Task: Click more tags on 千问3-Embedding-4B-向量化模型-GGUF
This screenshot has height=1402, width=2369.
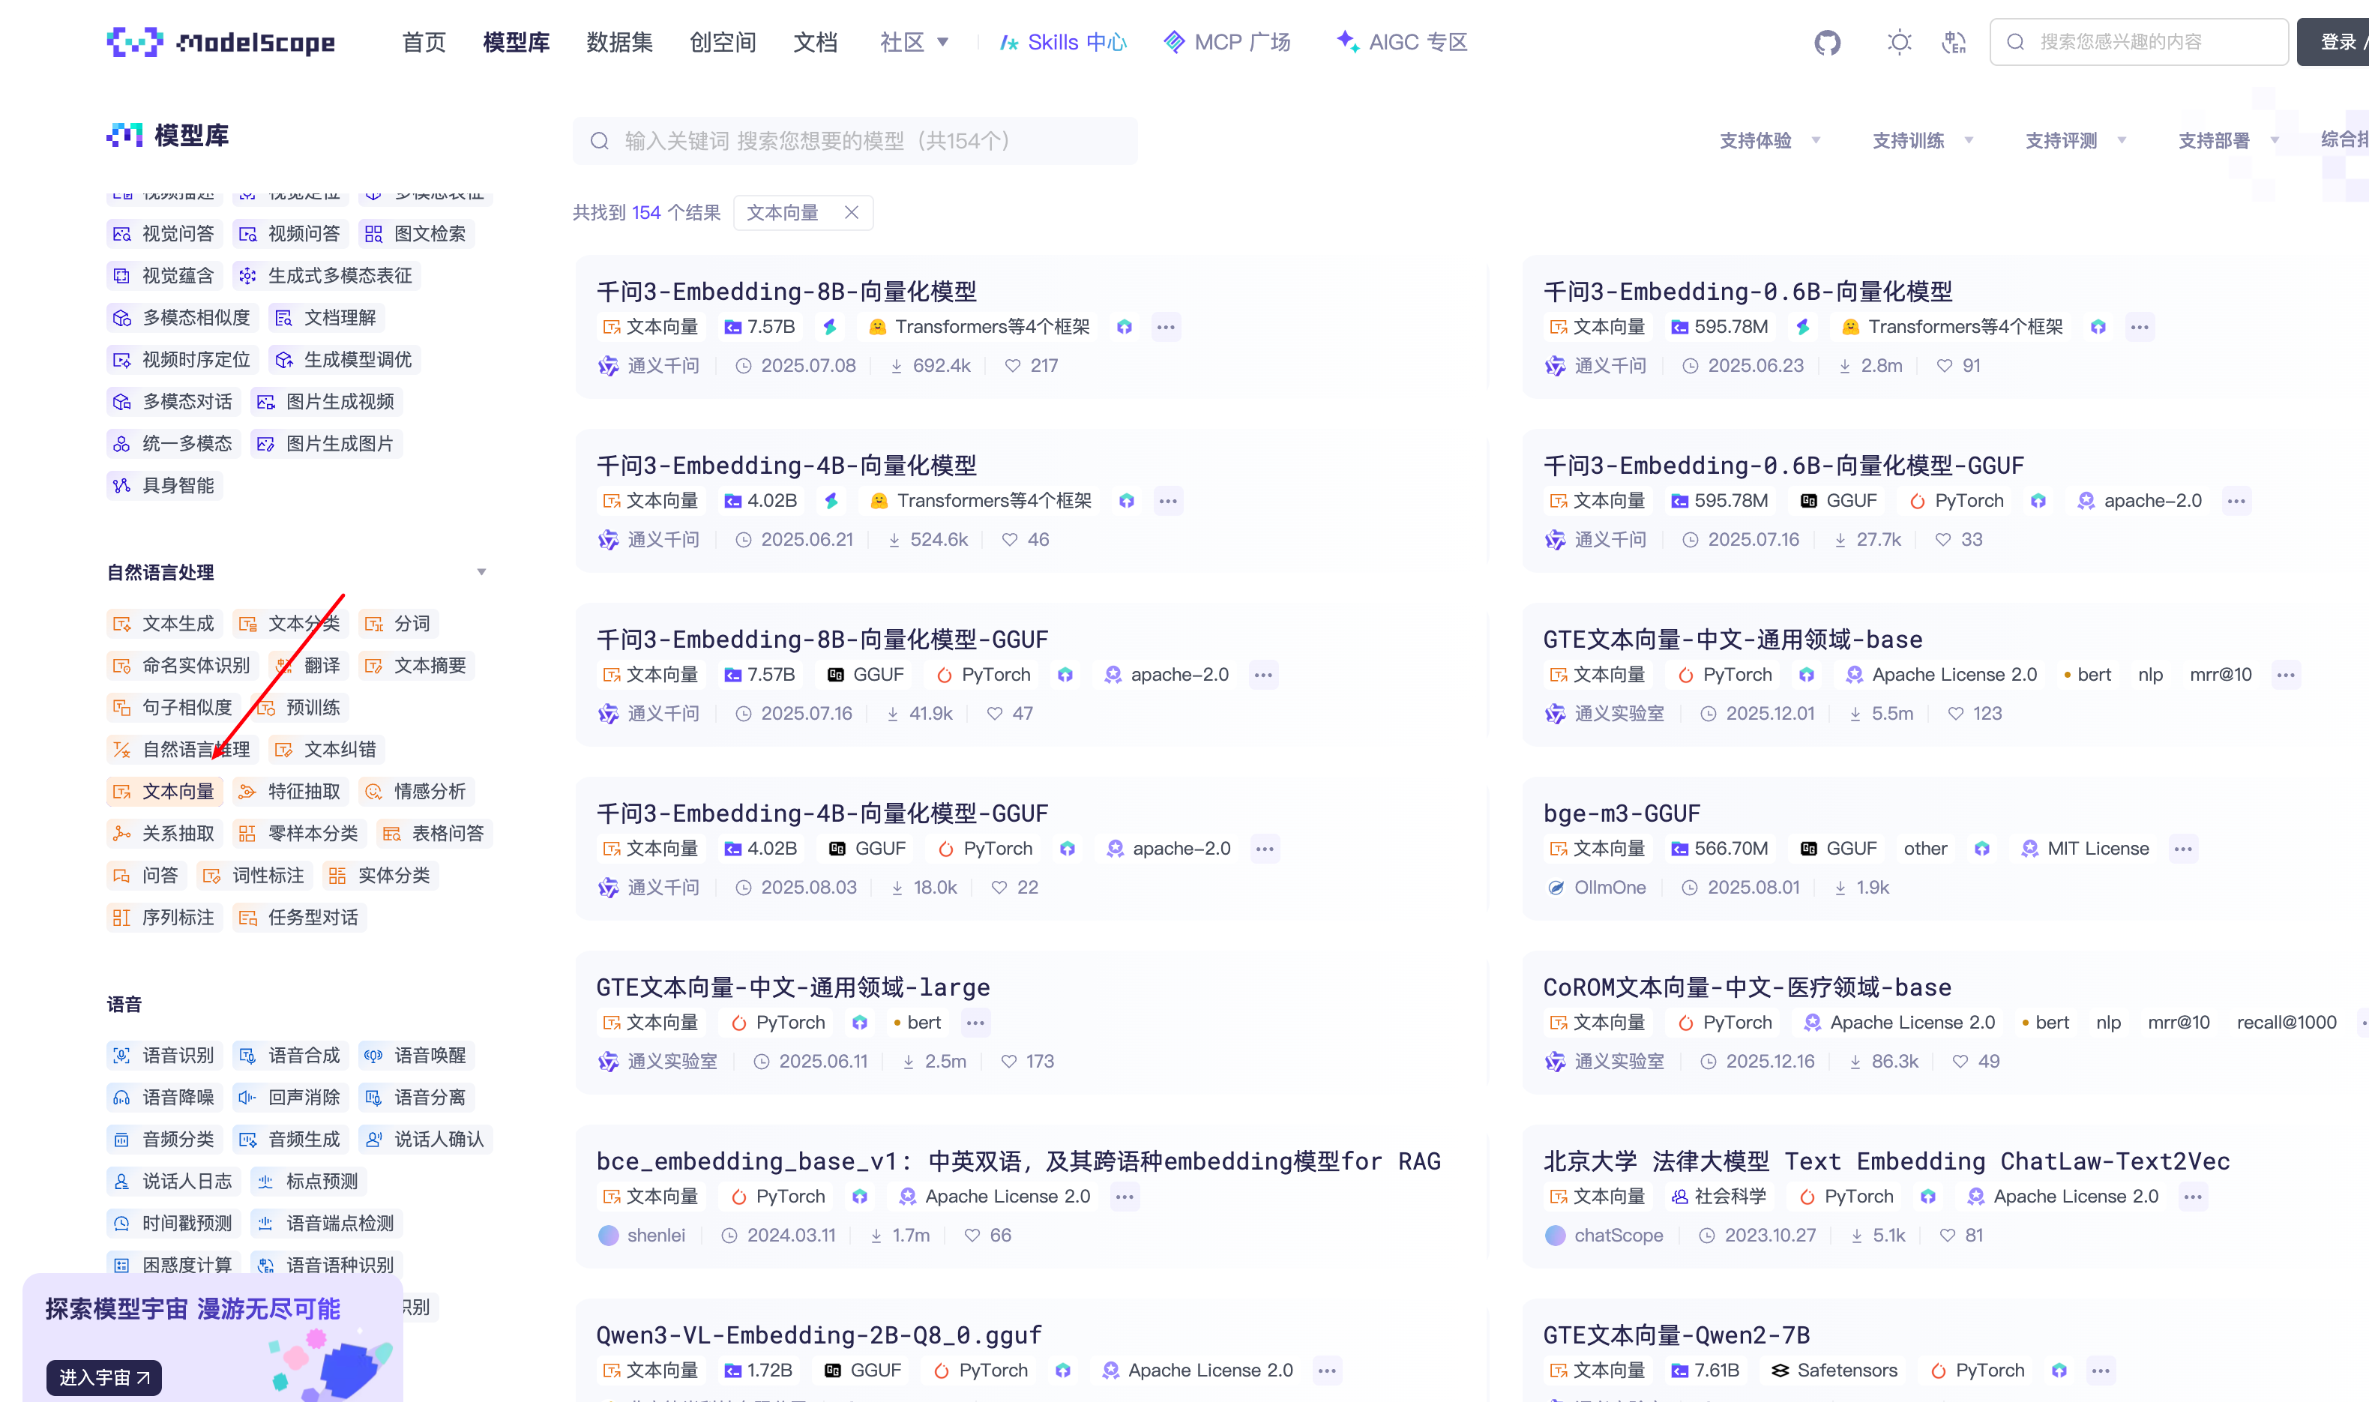Action: pyautogui.click(x=1265, y=849)
